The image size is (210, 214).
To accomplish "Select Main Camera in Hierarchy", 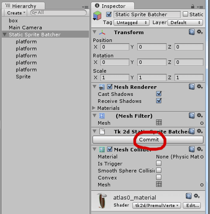I will [25, 28].
